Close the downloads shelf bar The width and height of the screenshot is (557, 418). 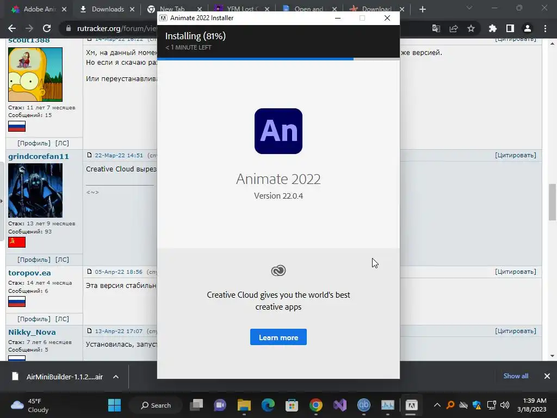coord(547,376)
